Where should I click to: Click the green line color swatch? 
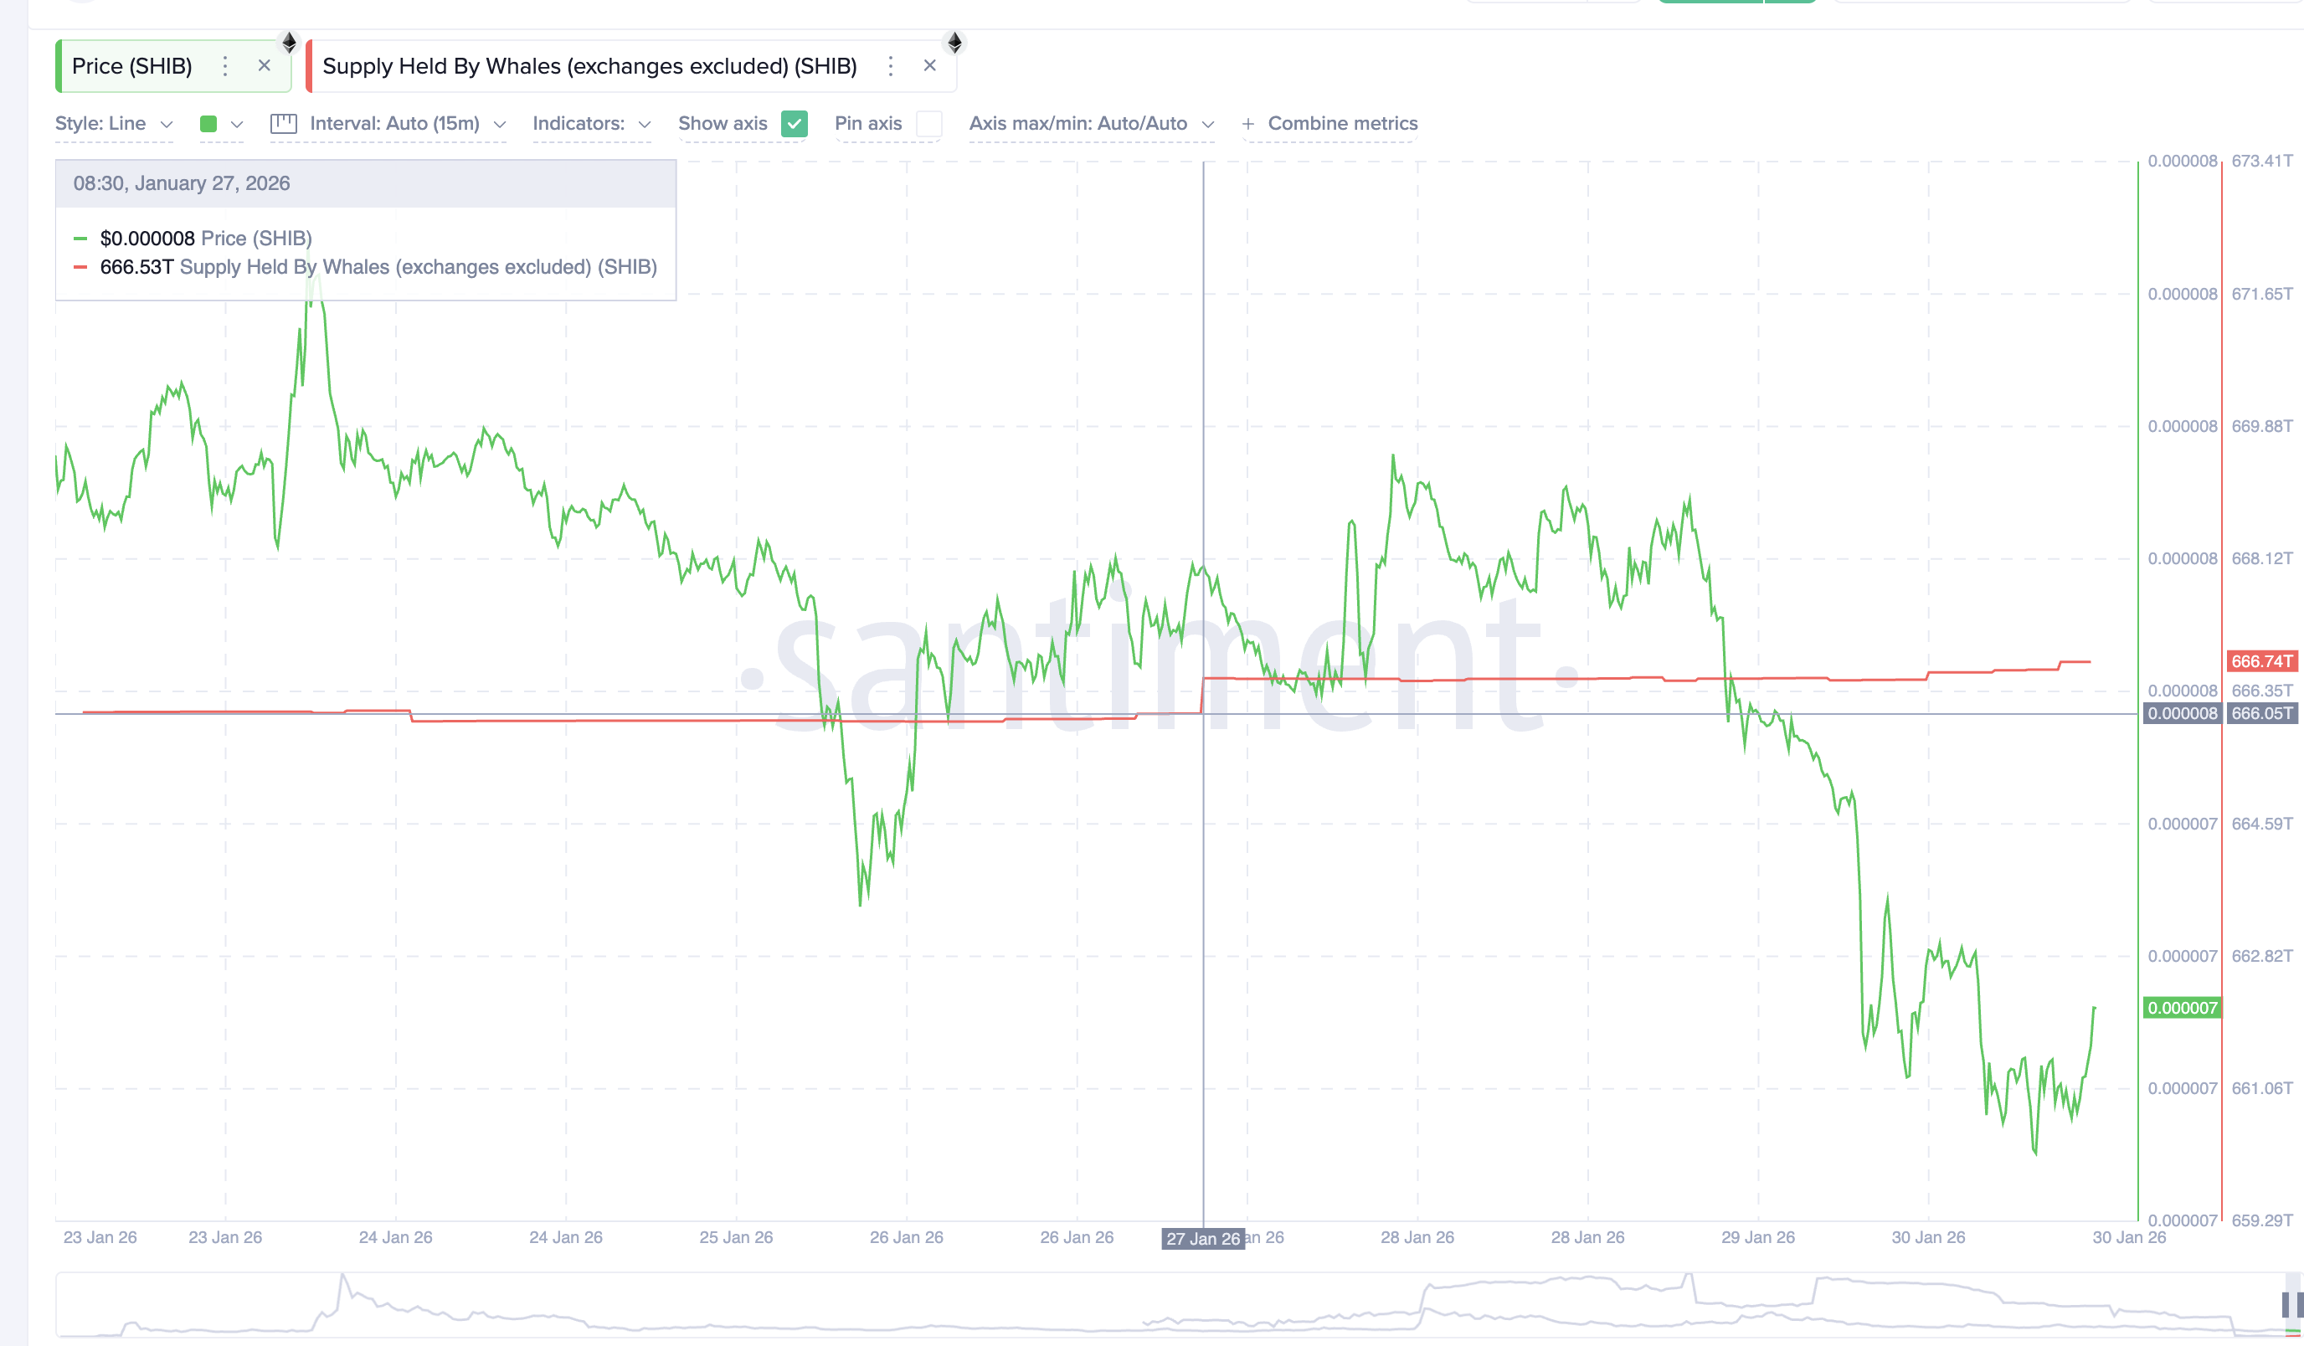pos(208,123)
